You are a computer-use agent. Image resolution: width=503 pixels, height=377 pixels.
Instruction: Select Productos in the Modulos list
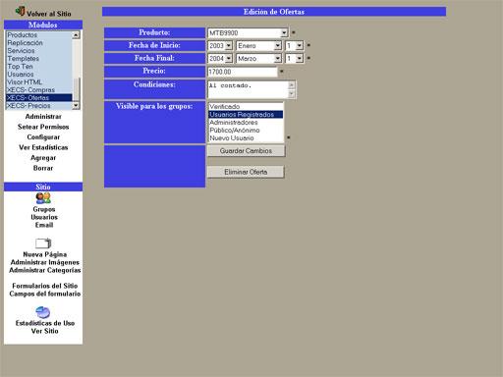tap(39, 35)
